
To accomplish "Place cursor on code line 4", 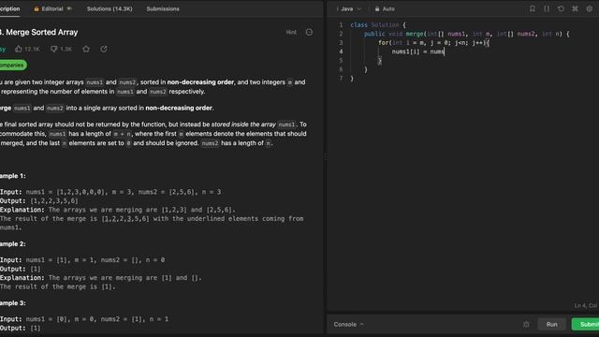I will (418, 51).
